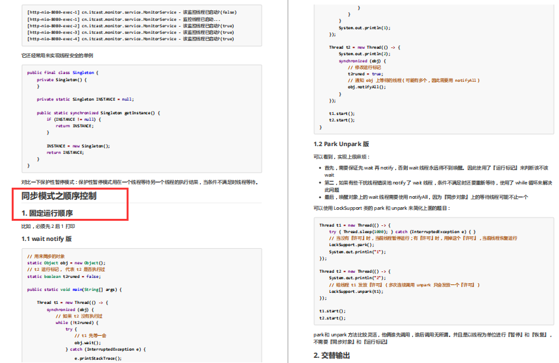559x363 pixels.
Task: Click the code line "System.out.println(1);"
Action: pyautogui.click(x=364, y=28)
